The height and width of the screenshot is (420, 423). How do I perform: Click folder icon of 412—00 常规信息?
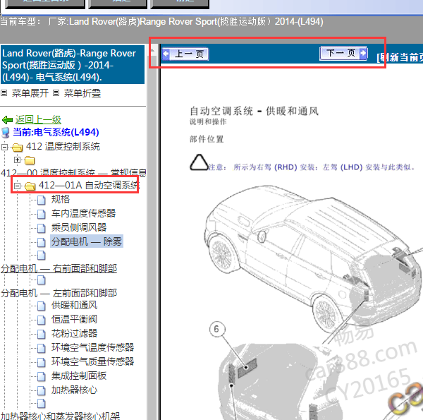point(30,160)
